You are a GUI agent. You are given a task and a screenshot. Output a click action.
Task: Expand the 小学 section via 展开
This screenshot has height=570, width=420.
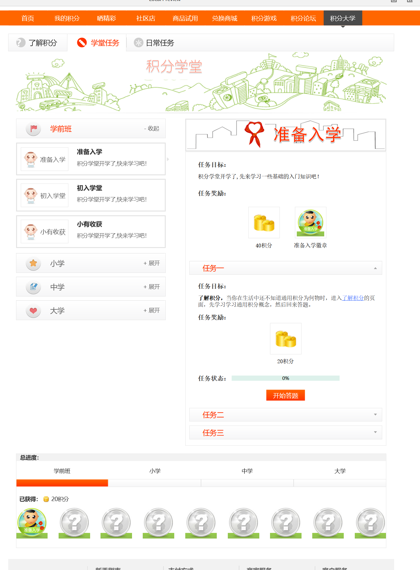(x=152, y=263)
